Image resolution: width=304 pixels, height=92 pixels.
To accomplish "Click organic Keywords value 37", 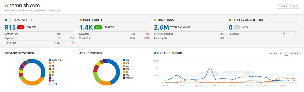I will click(59, 38).
